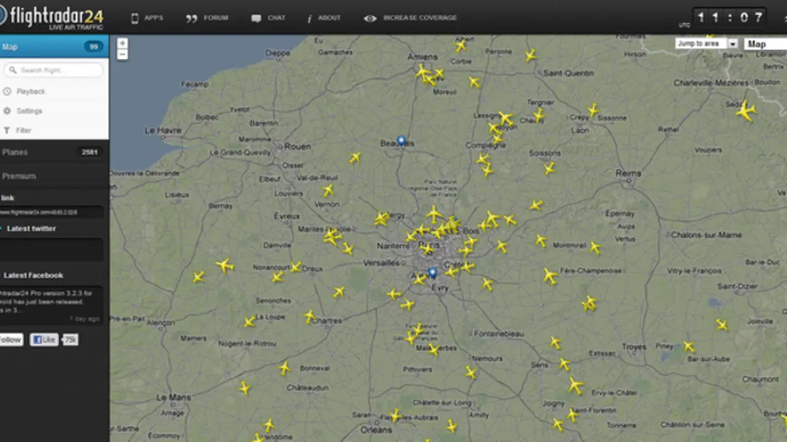The image size is (787, 442).
Task: Click the Facebook like count 25k
Action: point(71,339)
